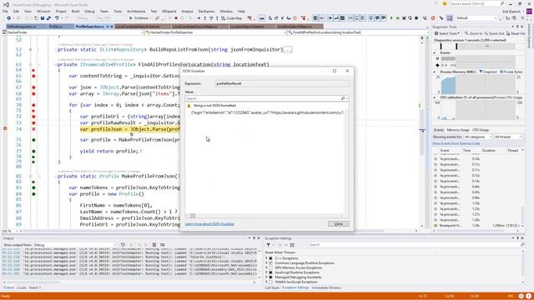Open the NCrunch menu
534x300 pixels.
pyautogui.click(x=43, y=11)
